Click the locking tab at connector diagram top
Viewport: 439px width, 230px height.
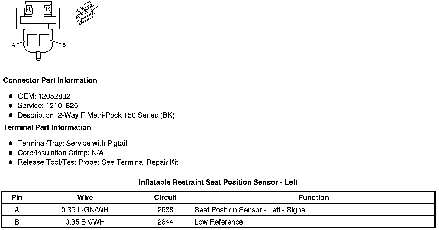(38, 9)
